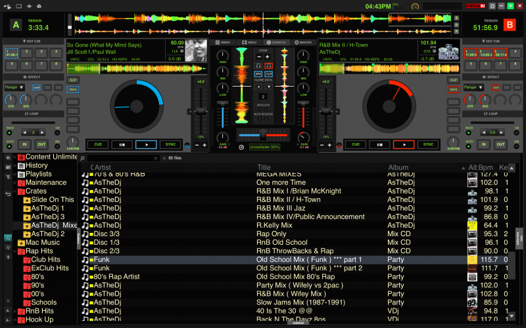Screen dimensions: 526x328
Task: Set deck A loop IN point
Action: coord(24,144)
